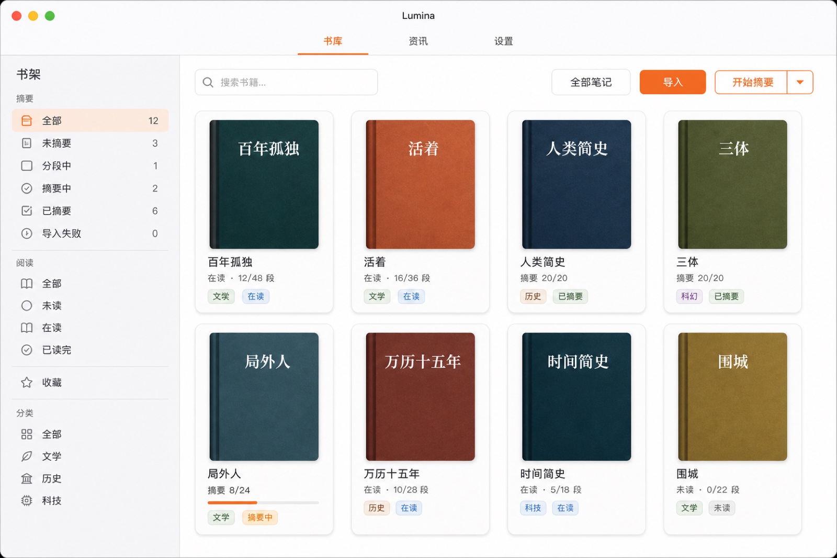Click the 文学 leaf icon

coord(27,456)
